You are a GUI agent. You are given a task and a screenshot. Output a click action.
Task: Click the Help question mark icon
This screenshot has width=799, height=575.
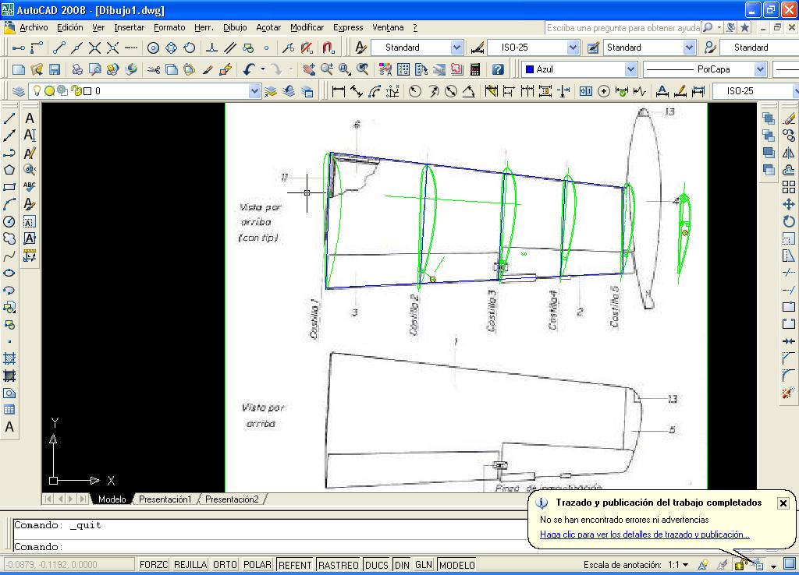[499, 69]
